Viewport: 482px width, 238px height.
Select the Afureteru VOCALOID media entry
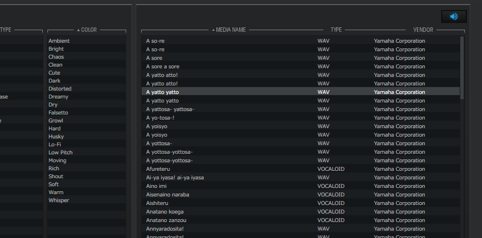pyautogui.click(x=300, y=169)
